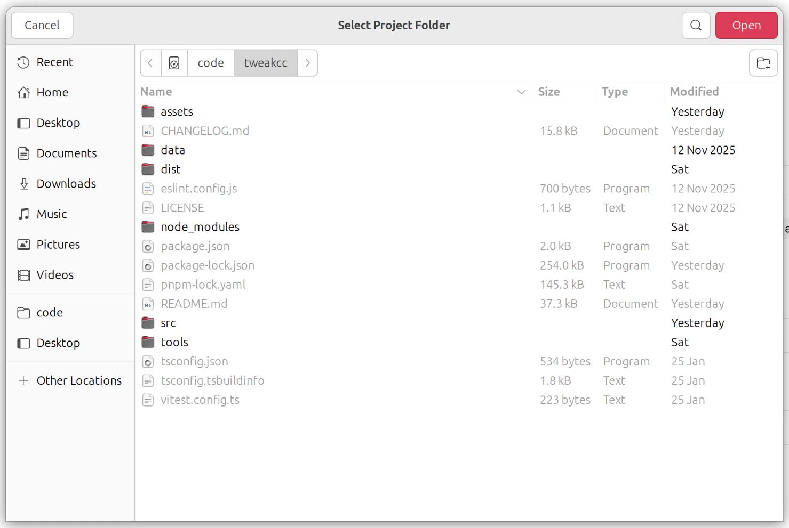Viewport: 789px width, 528px height.
Task: Open the Videos sidebar entry
Action: (x=55, y=274)
